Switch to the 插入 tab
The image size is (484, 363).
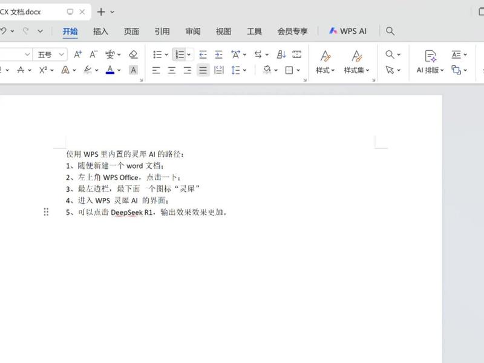tap(100, 31)
